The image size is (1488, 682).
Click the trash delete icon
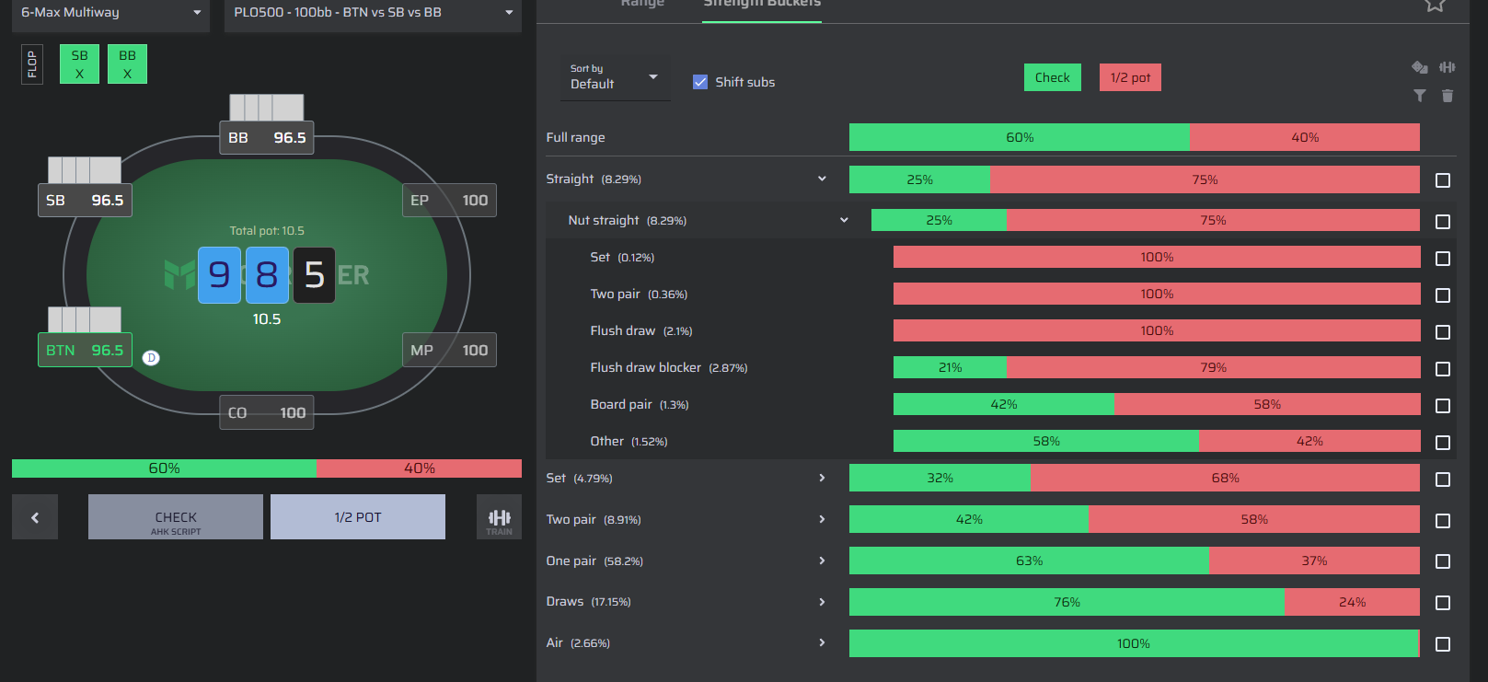tap(1448, 96)
